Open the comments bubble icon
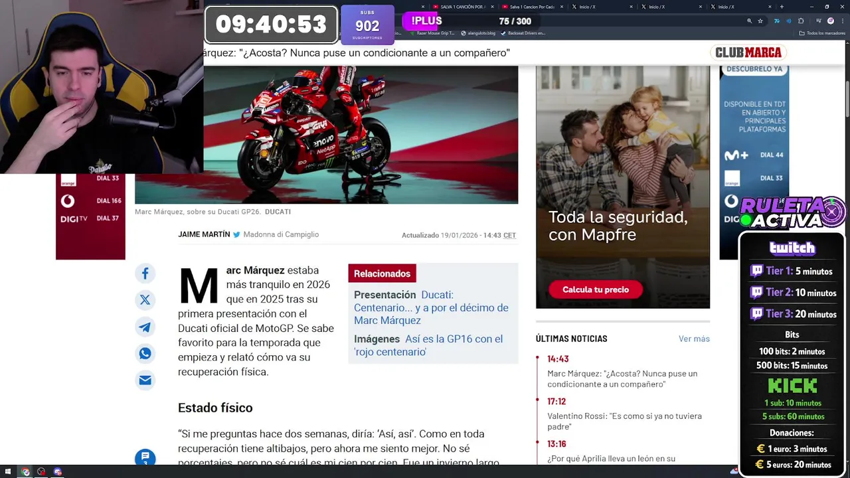 point(145,457)
